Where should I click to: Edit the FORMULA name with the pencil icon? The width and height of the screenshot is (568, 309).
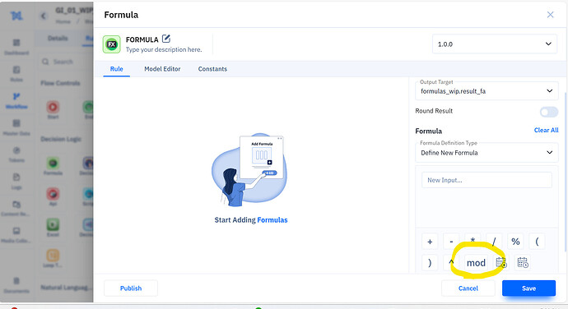click(166, 39)
